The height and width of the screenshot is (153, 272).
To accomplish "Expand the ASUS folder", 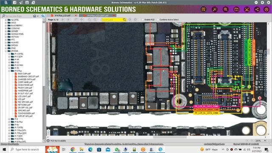I will [6, 23].
